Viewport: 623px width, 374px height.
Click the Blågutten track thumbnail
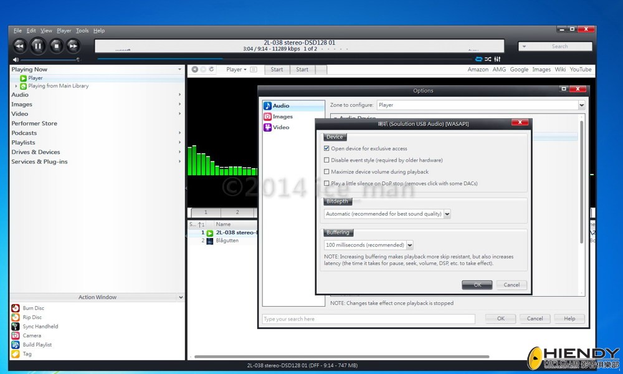pos(210,241)
